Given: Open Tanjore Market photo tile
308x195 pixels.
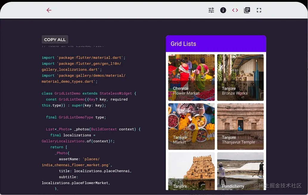Looking at the screenshot, I should point(191,126).
